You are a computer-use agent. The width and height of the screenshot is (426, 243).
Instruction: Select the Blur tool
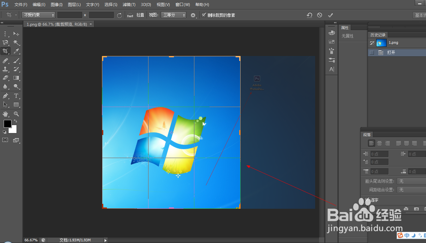5,87
